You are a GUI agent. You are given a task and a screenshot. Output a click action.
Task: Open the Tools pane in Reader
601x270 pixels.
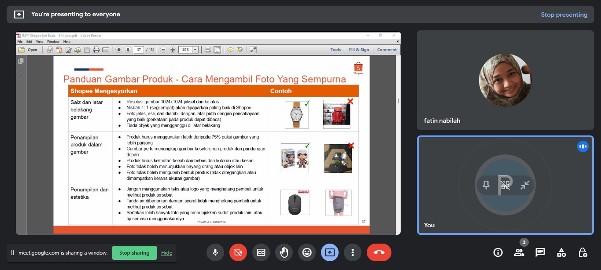pos(336,50)
